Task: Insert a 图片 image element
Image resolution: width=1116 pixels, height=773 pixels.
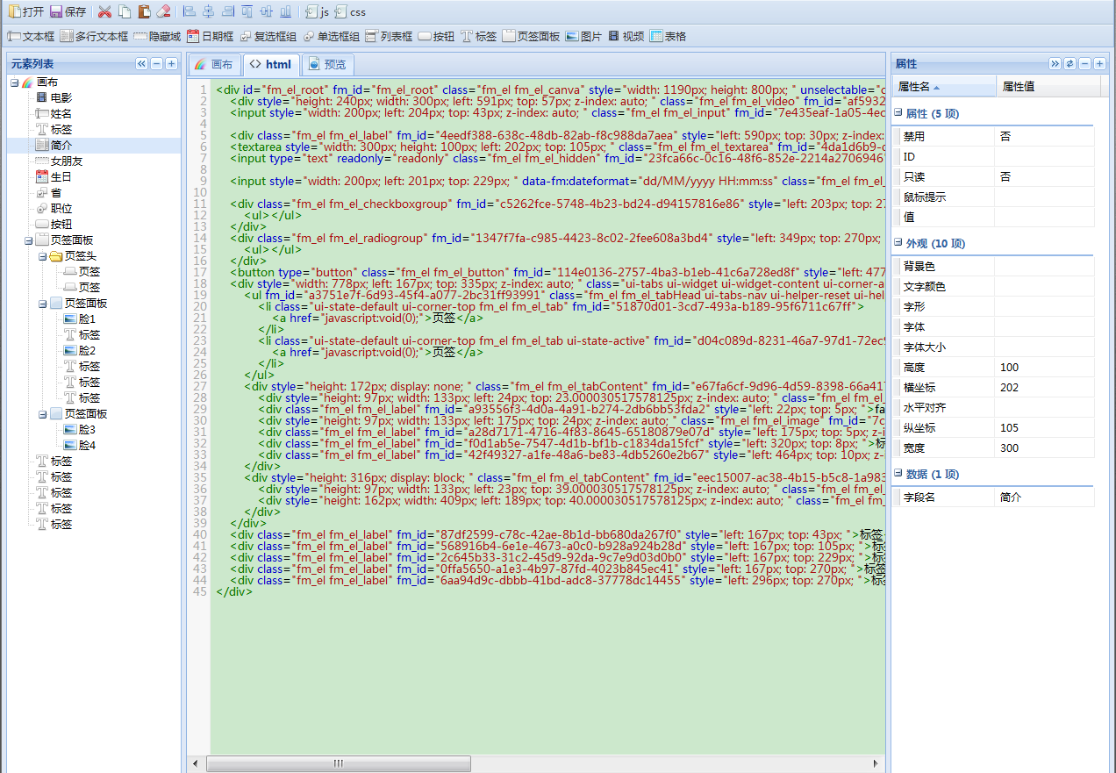Action: click(583, 36)
